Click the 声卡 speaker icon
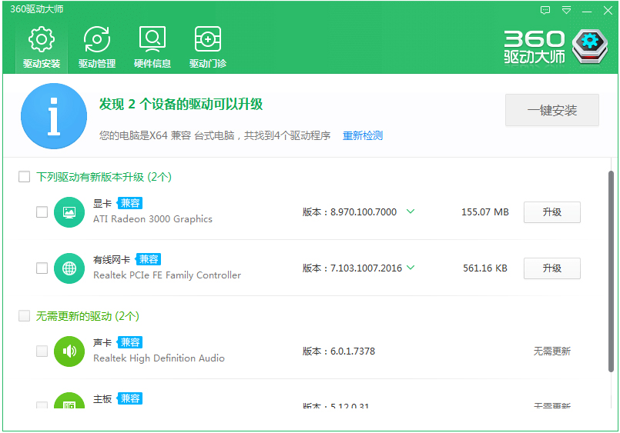Image resolution: width=620 pixels, height=433 pixels. point(69,351)
